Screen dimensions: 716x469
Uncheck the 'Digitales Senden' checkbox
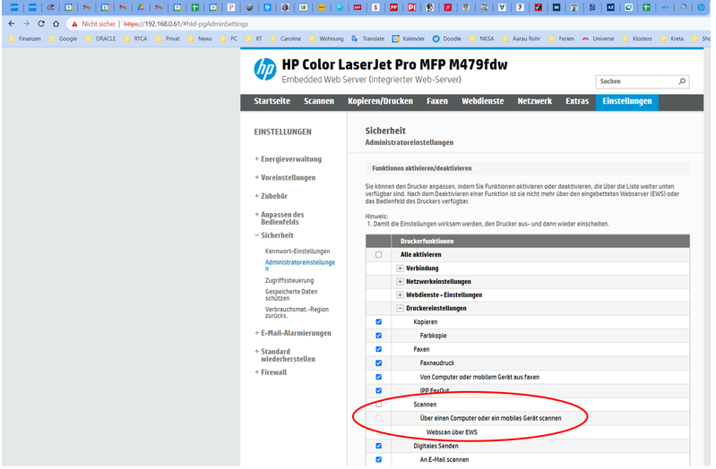pos(378,446)
